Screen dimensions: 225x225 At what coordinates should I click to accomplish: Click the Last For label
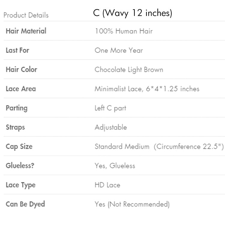17,50
